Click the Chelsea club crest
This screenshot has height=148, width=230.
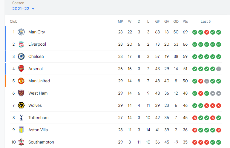(21, 56)
